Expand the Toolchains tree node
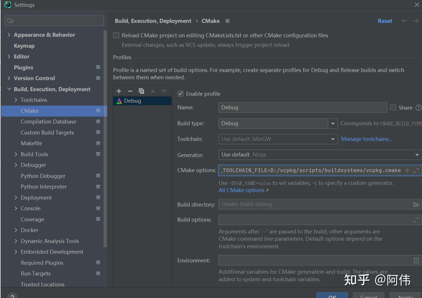Viewport: 422px width, 298px height. pyautogui.click(x=16, y=100)
